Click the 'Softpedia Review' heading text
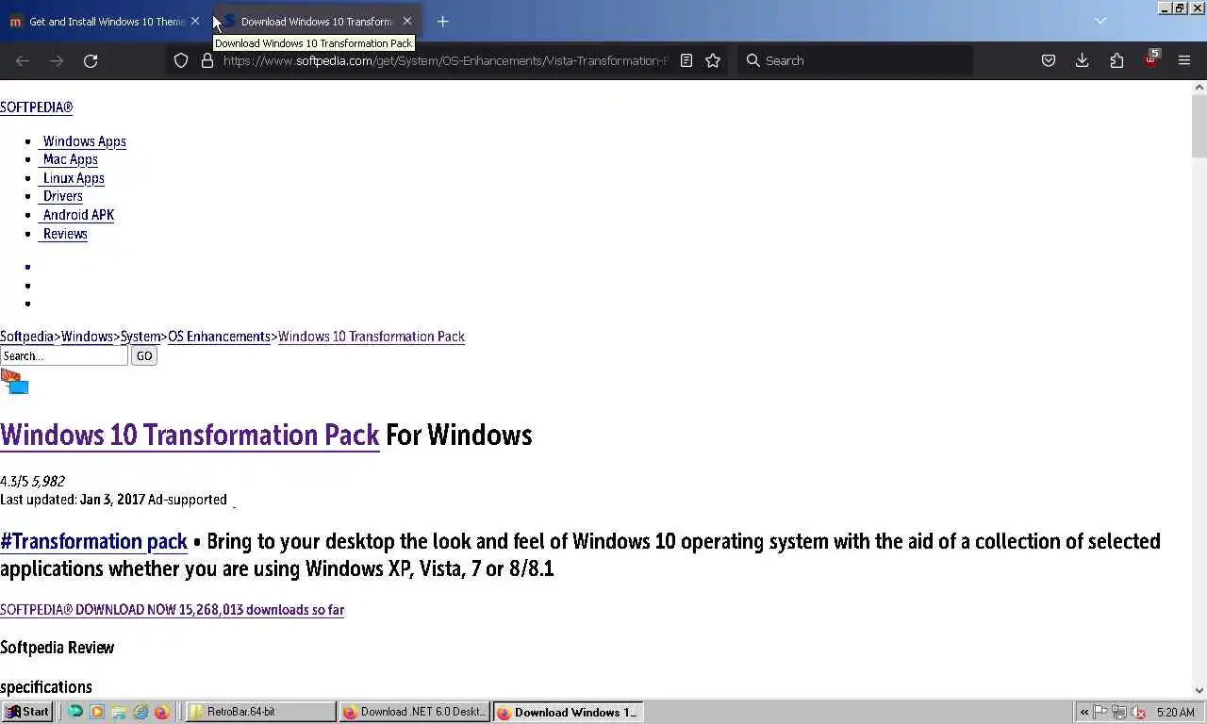1207x724 pixels. pyautogui.click(x=57, y=648)
